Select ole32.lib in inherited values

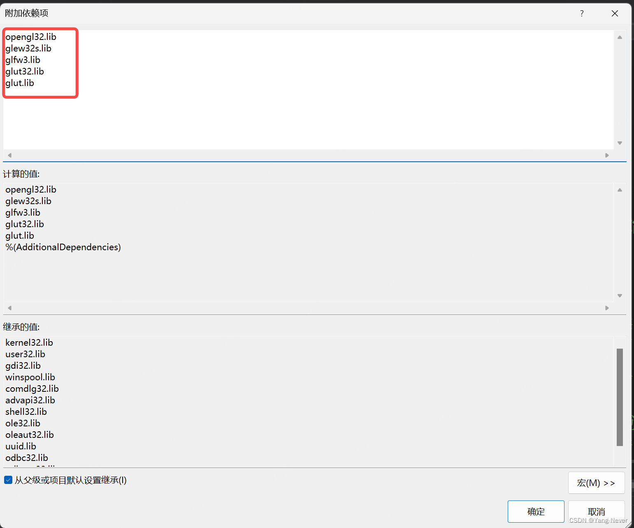23,423
